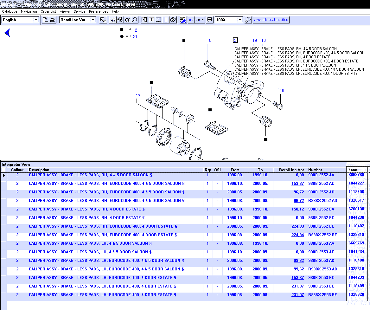Select boxed callout 2 on the diagram
The height and width of the screenshot is (310, 370).
coord(235,40)
